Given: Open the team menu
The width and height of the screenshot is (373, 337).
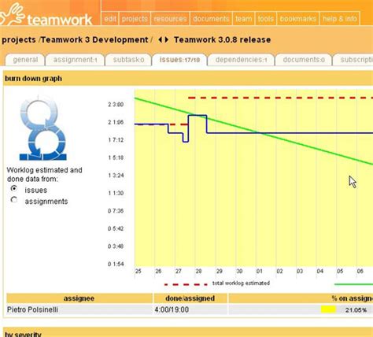Looking at the screenshot, I should click(243, 19).
